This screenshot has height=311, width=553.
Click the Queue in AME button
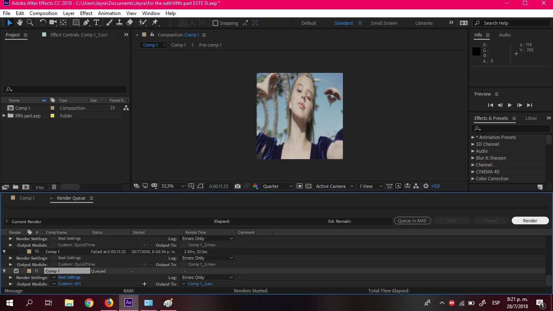412,221
